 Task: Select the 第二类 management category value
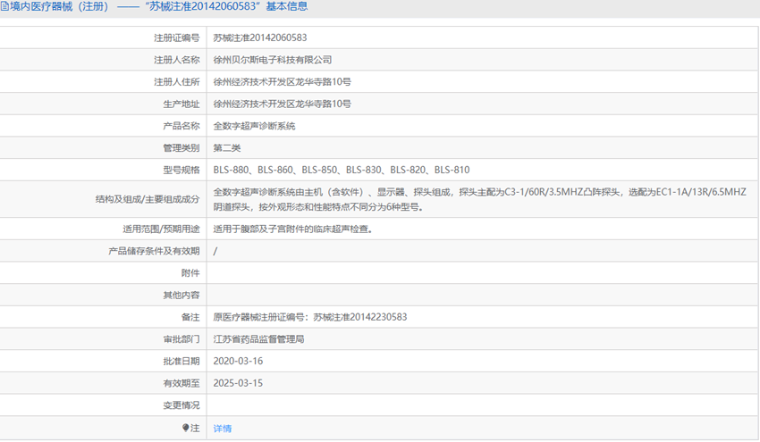click(227, 148)
